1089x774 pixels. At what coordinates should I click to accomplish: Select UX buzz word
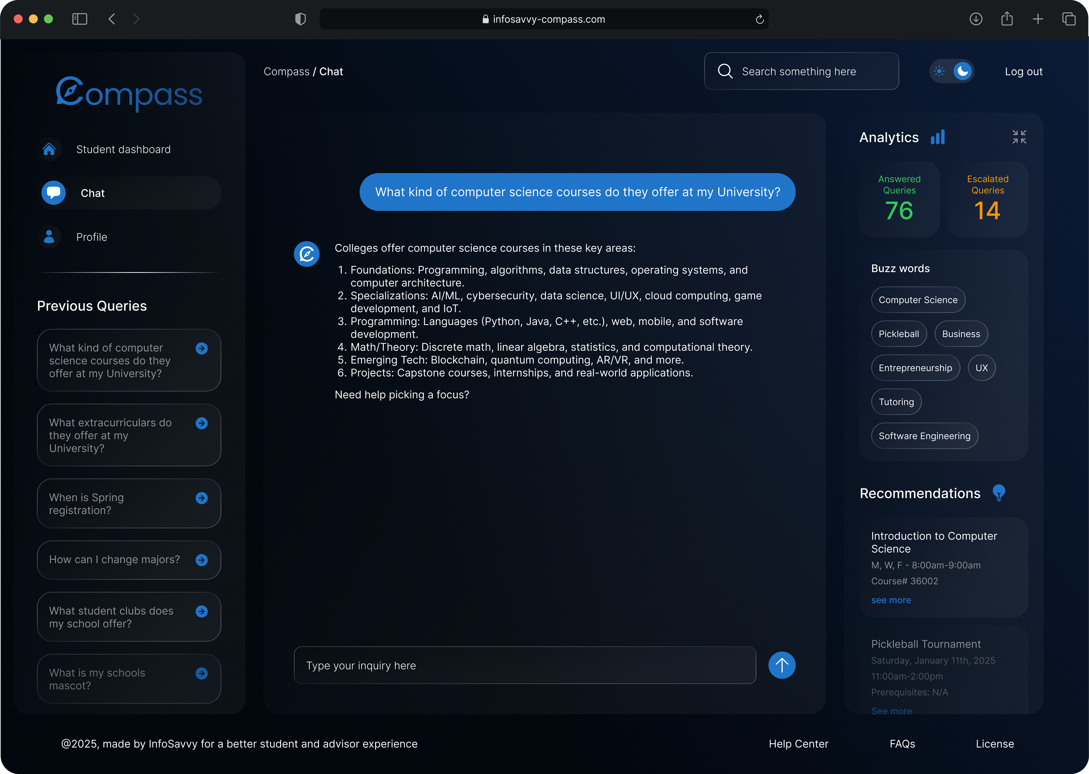[981, 368]
